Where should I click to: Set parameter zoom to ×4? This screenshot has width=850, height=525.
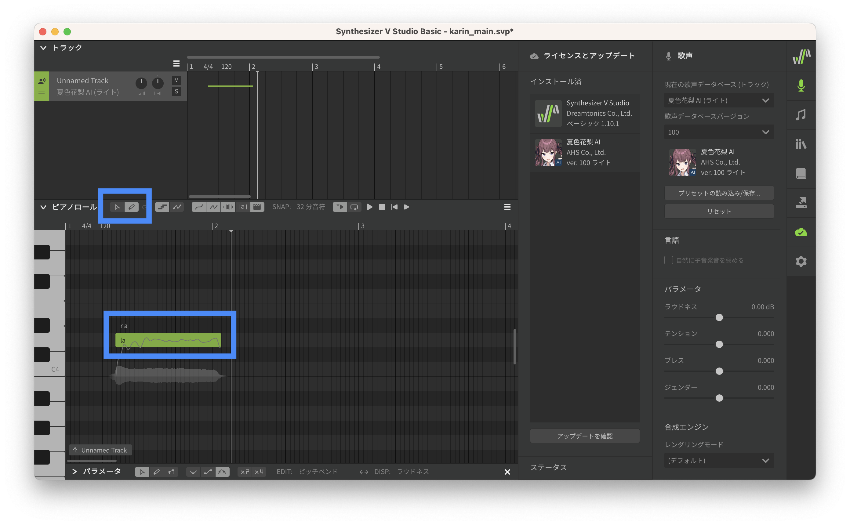(259, 472)
